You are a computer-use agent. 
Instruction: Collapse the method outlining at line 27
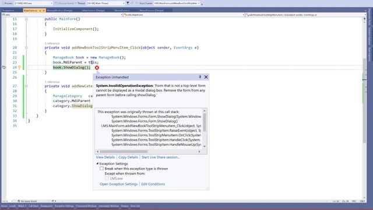tap(26, 86)
